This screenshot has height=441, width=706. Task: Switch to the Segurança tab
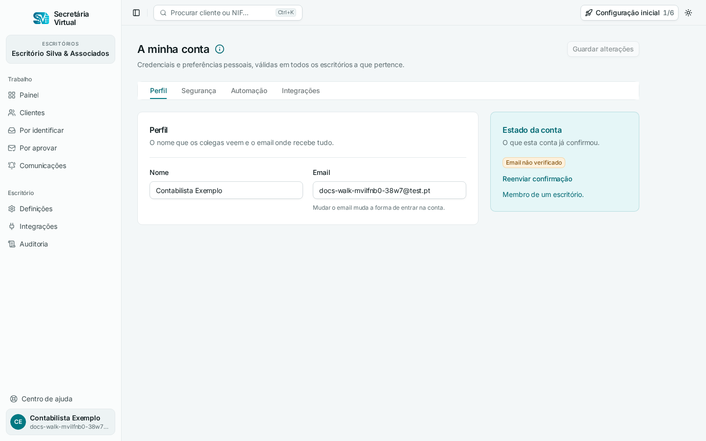click(x=199, y=91)
